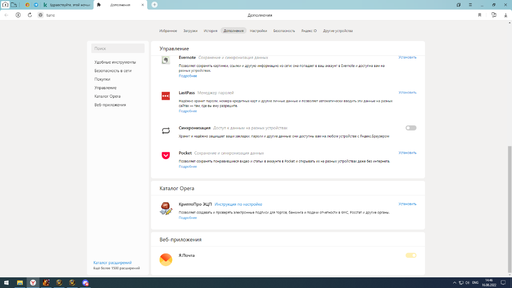Open Подробнее under Pocket
Screen dimensions: 512x288
[188, 166]
